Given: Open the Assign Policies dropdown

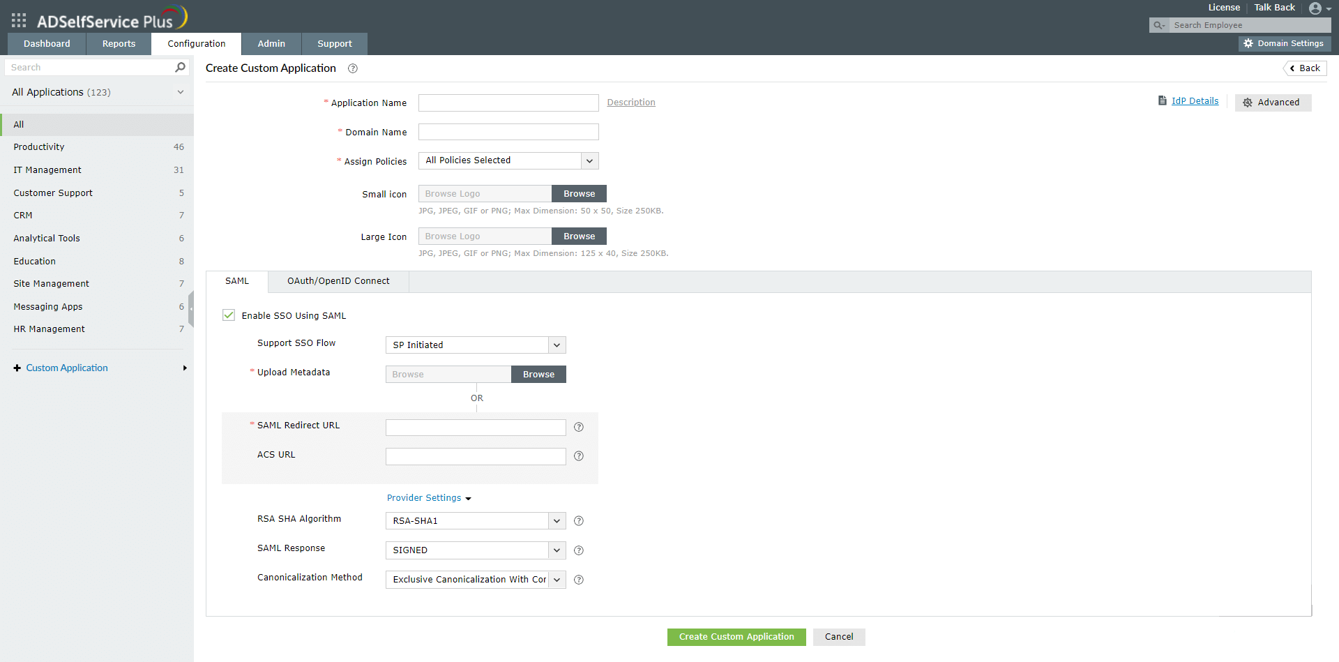Looking at the screenshot, I should (590, 160).
